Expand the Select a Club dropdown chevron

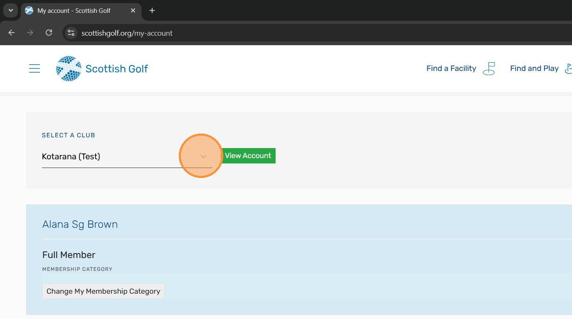203,156
